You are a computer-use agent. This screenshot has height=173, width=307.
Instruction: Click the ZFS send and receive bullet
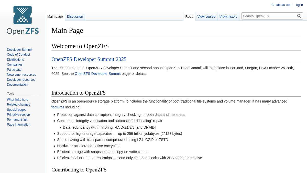coord(129,158)
